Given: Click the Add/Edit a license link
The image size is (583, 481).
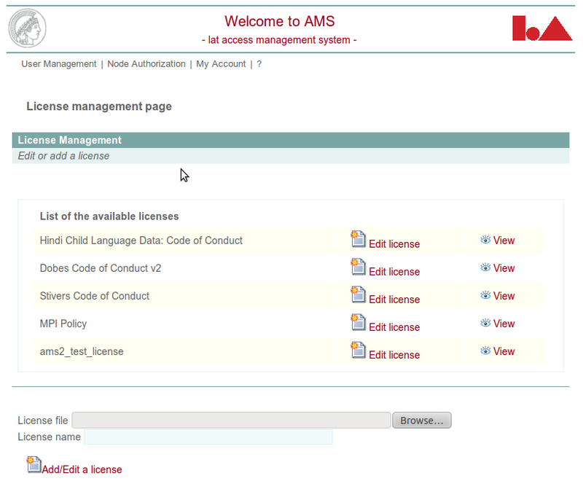Looking at the screenshot, I should point(82,469).
